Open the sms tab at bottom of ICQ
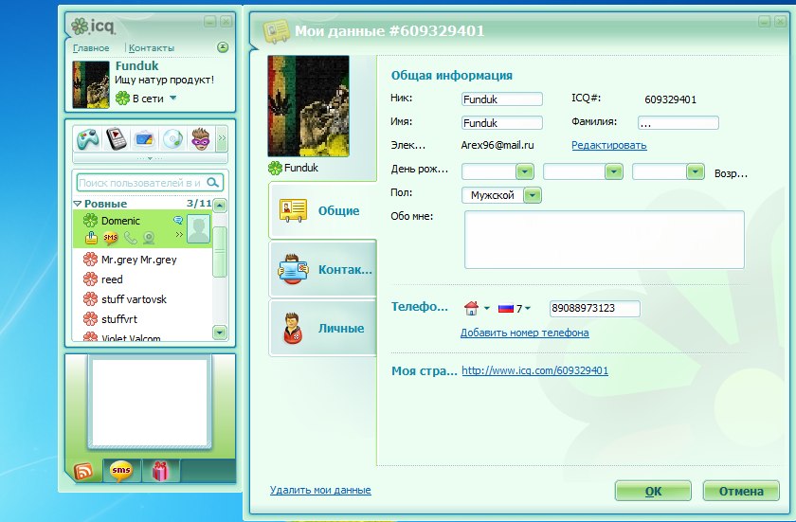 [x=121, y=471]
